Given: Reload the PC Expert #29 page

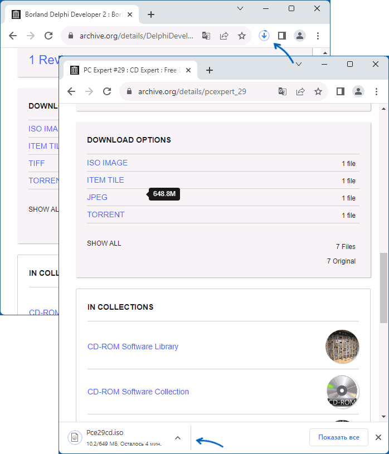Looking at the screenshot, I should pyautogui.click(x=107, y=91).
